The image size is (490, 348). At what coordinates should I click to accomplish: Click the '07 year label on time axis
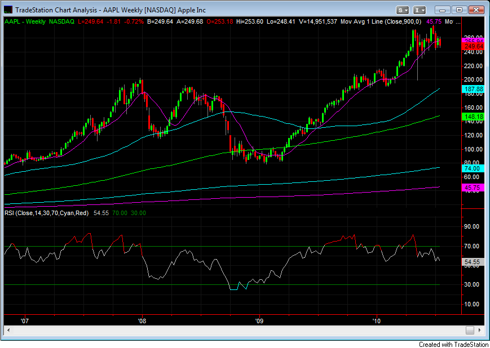coord(24,321)
